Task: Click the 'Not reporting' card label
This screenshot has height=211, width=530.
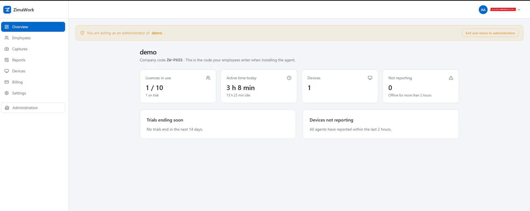Action: 400,78
